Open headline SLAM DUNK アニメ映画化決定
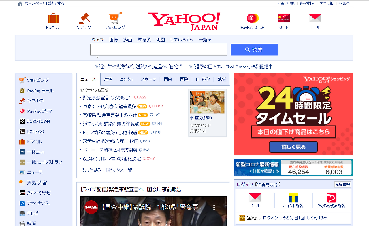 click(x=112, y=159)
